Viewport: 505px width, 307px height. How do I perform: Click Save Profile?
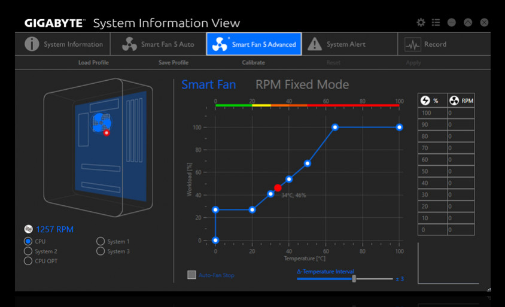pyautogui.click(x=174, y=62)
